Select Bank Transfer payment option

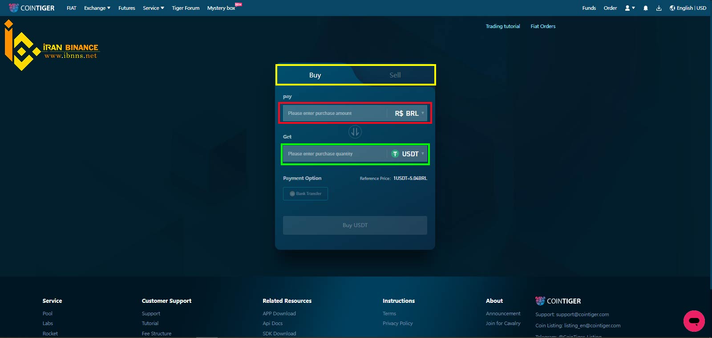coord(305,194)
